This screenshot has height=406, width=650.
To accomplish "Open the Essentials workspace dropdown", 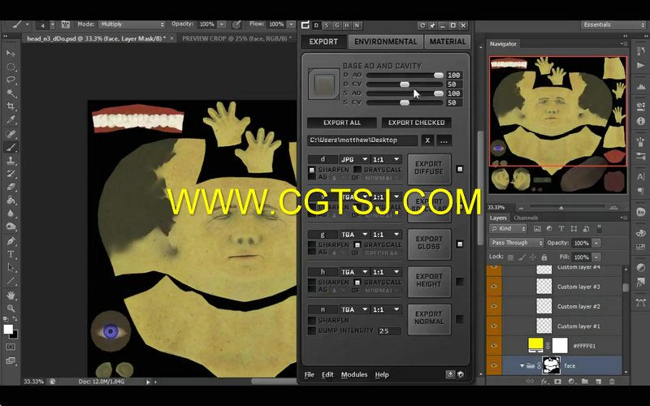I will coord(613,25).
